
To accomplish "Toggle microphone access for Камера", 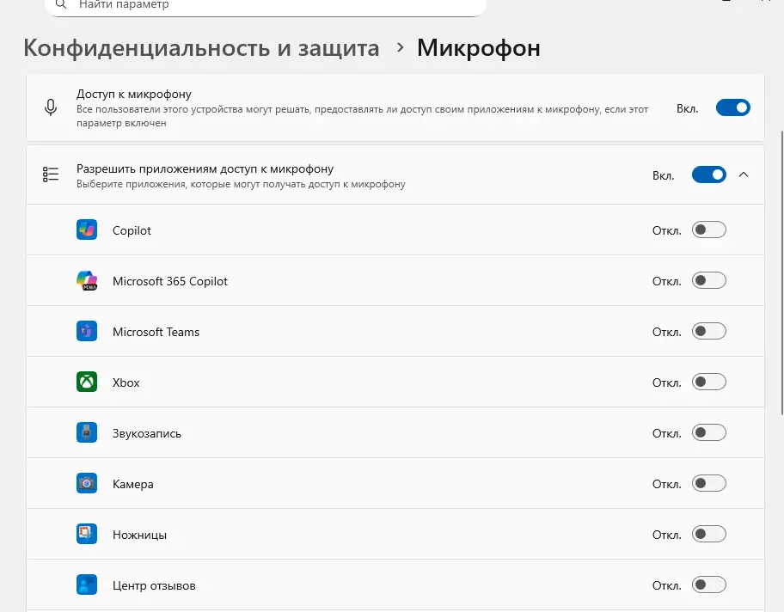I will [708, 484].
